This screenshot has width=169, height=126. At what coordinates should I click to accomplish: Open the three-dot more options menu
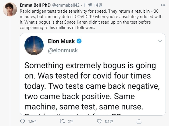point(163,5)
